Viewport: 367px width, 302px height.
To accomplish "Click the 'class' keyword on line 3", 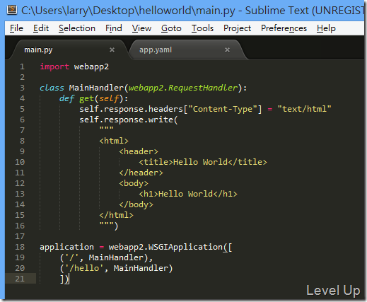I will coord(52,88).
